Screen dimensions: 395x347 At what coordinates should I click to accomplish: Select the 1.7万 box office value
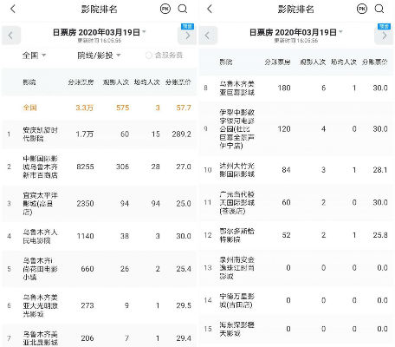pos(85,134)
